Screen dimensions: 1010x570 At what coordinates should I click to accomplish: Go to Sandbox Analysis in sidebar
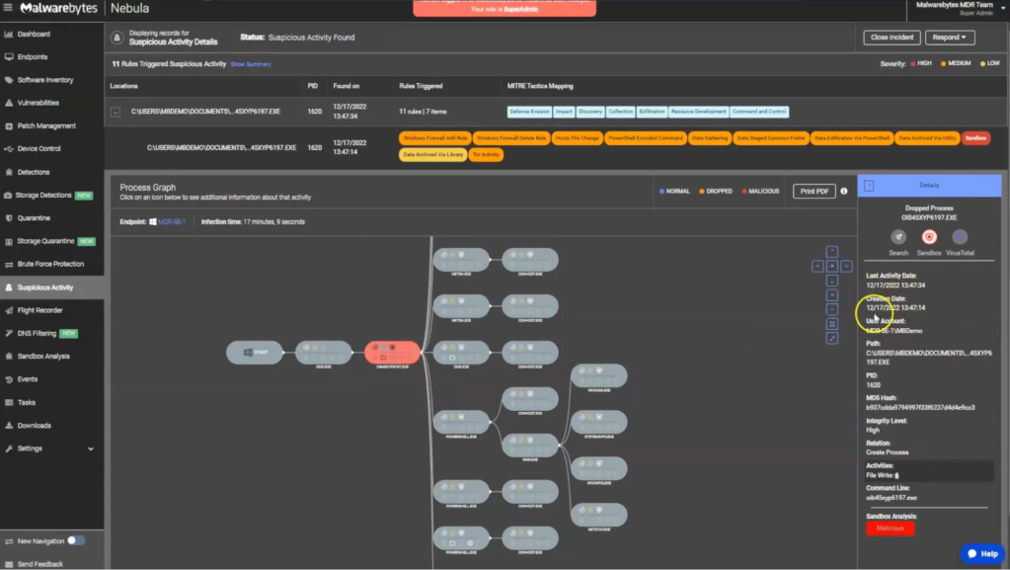click(43, 356)
